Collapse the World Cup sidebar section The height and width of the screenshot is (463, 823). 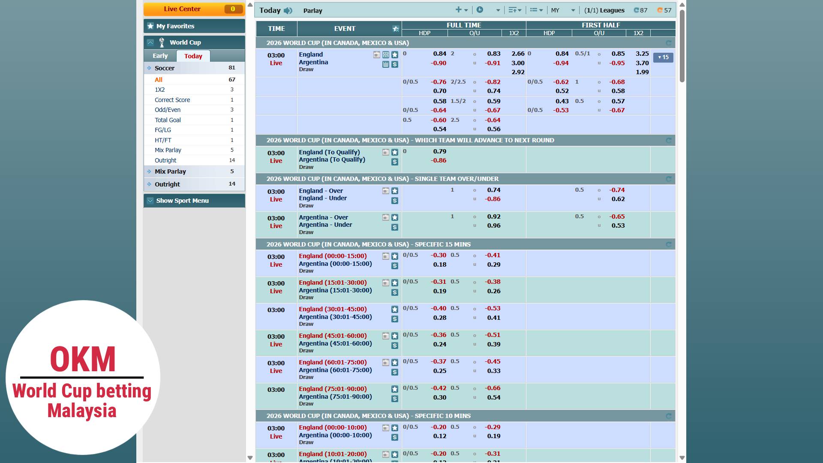tap(150, 42)
